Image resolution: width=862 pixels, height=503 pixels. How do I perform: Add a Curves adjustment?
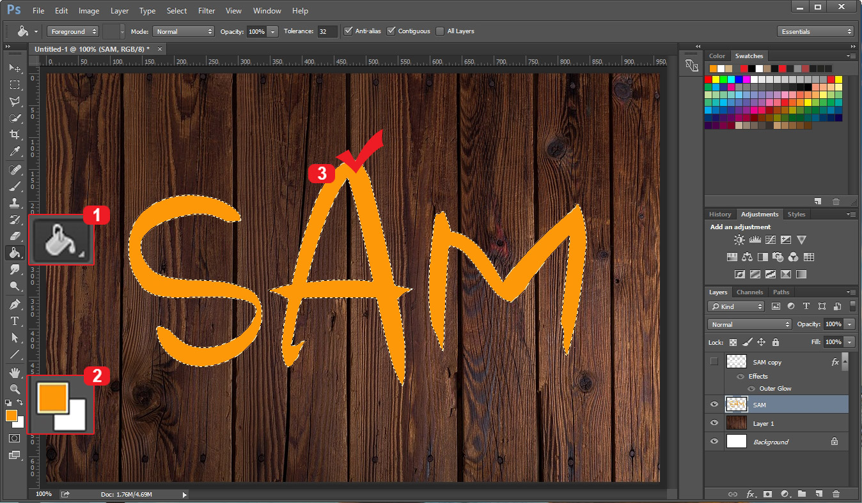tap(770, 240)
